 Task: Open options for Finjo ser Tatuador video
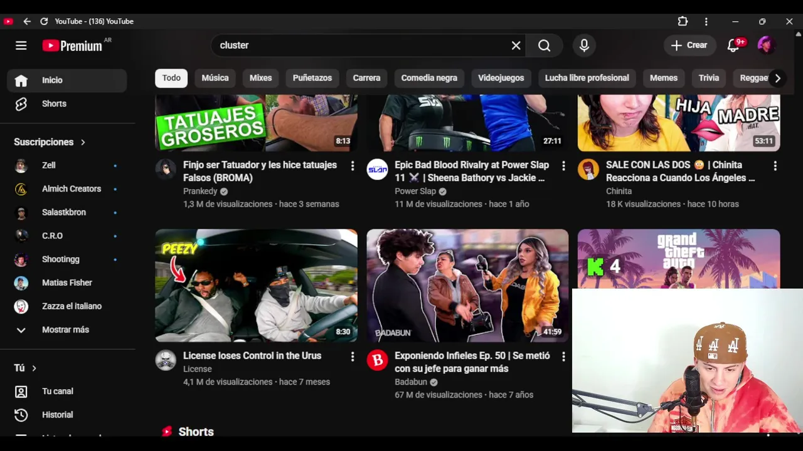point(352,166)
